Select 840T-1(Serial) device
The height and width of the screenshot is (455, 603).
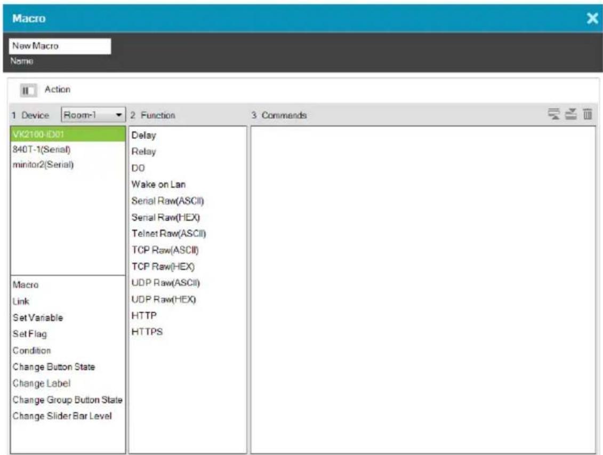(x=68, y=149)
